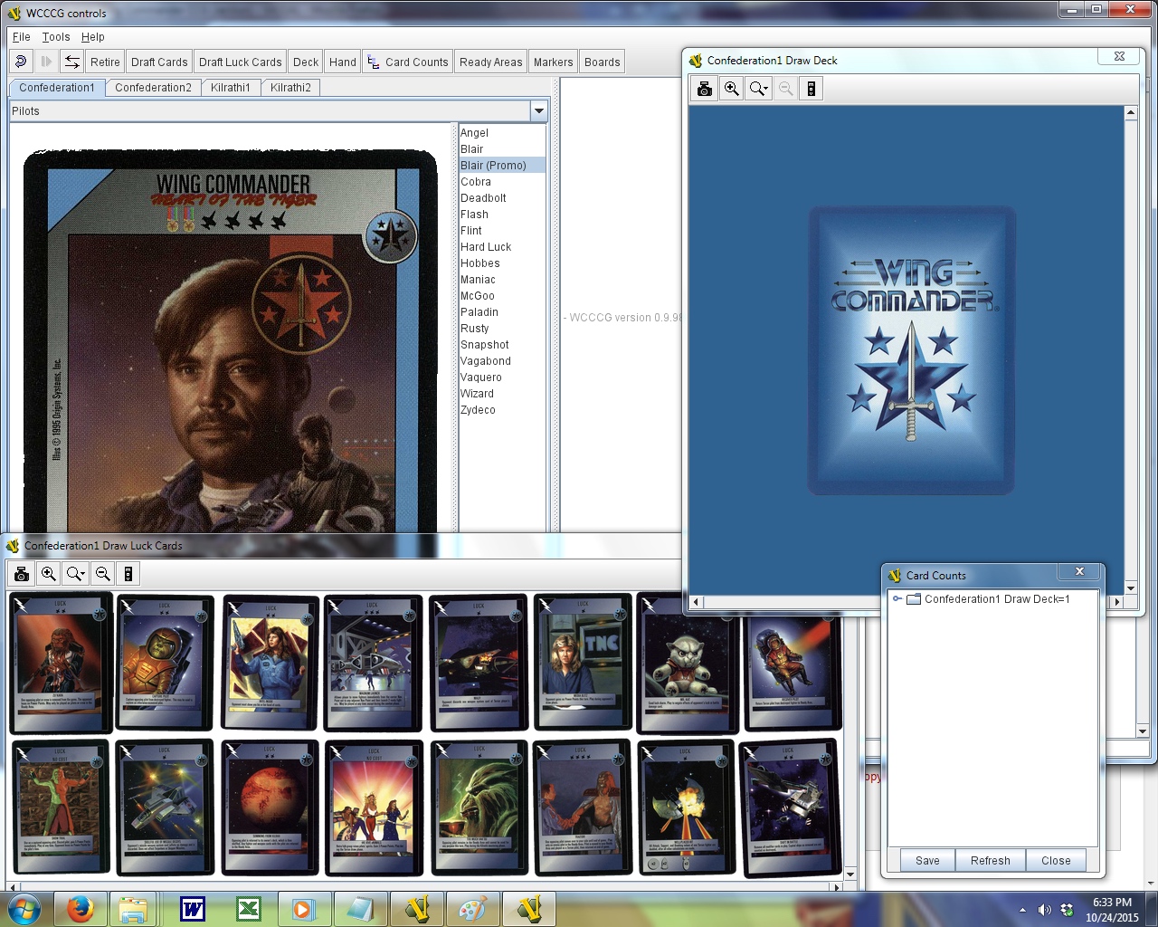Image resolution: width=1158 pixels, height=927 pixels.
Task: Open zoom select dropdown in Draw Luck Cards
Action: tap(76, 574)
